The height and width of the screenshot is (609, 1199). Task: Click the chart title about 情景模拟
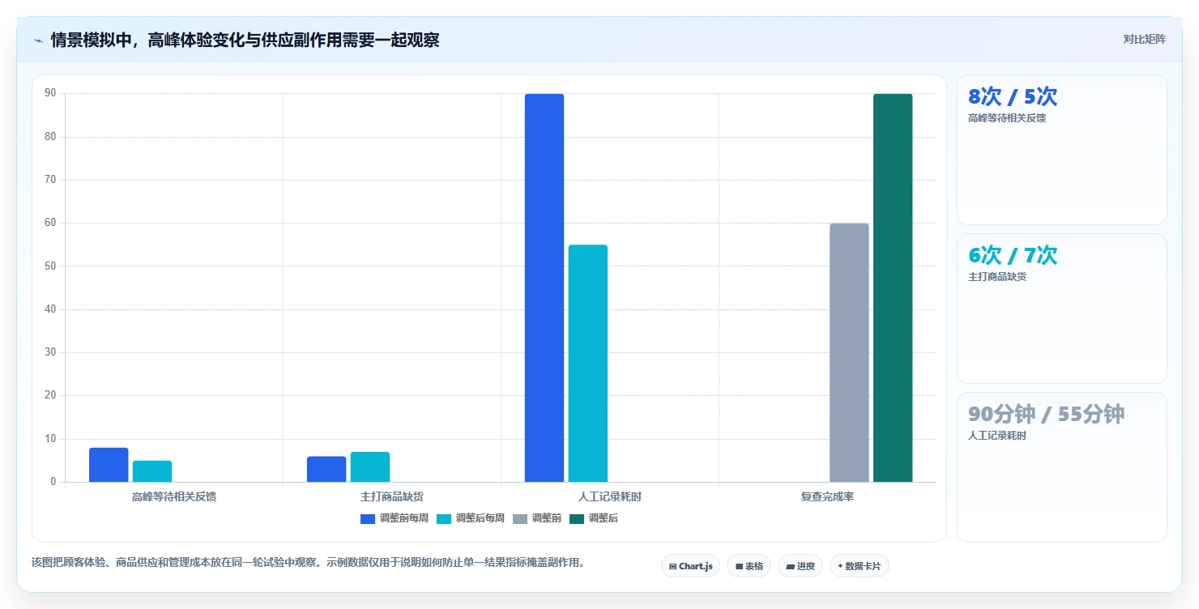245,40
